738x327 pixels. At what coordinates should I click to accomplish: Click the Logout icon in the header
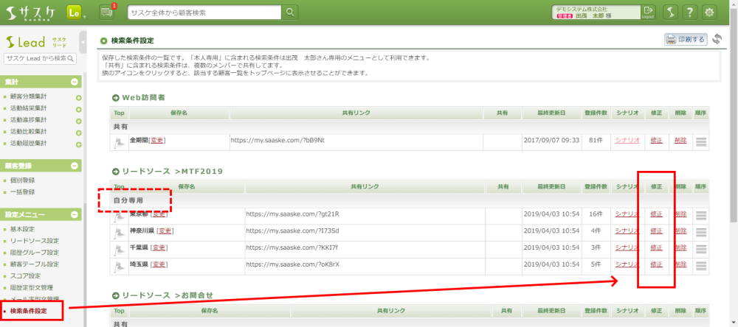[x=648, y=12]
